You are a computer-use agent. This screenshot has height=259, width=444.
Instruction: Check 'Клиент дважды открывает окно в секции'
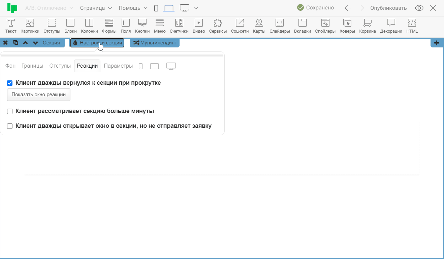click(x=10, y=126)
